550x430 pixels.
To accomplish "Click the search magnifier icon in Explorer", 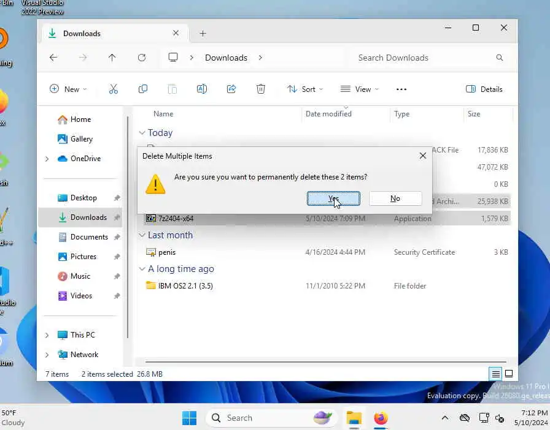I will (x=500, y=58).
